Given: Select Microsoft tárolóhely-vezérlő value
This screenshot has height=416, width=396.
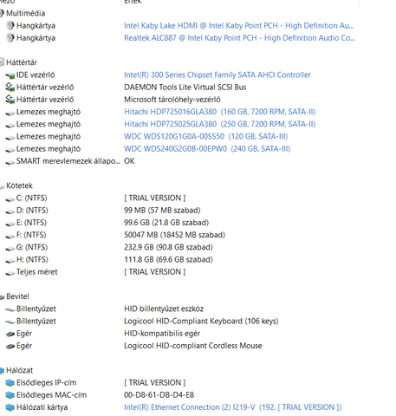Looking at the screenshot, I should [x=172, y=100].
